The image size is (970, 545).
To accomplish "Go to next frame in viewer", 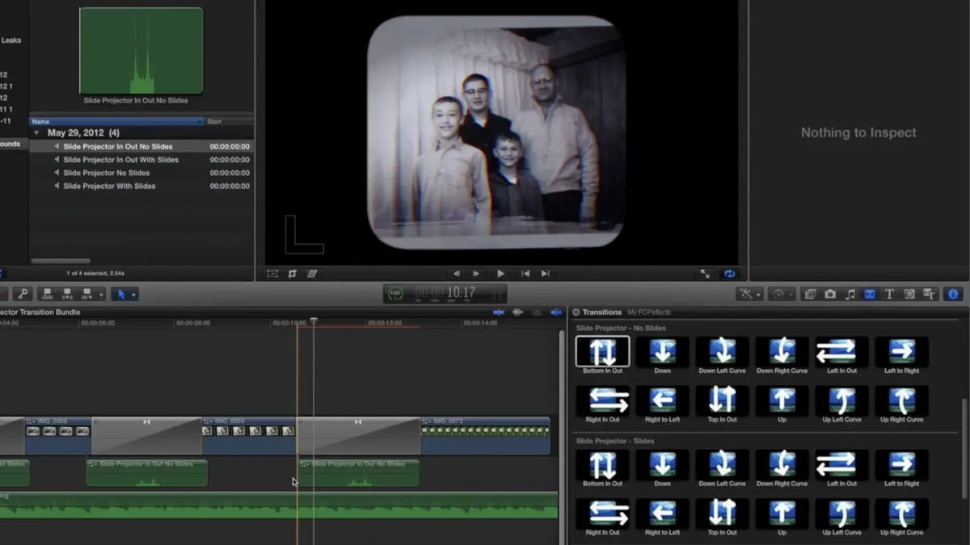I will coord(476,274).
